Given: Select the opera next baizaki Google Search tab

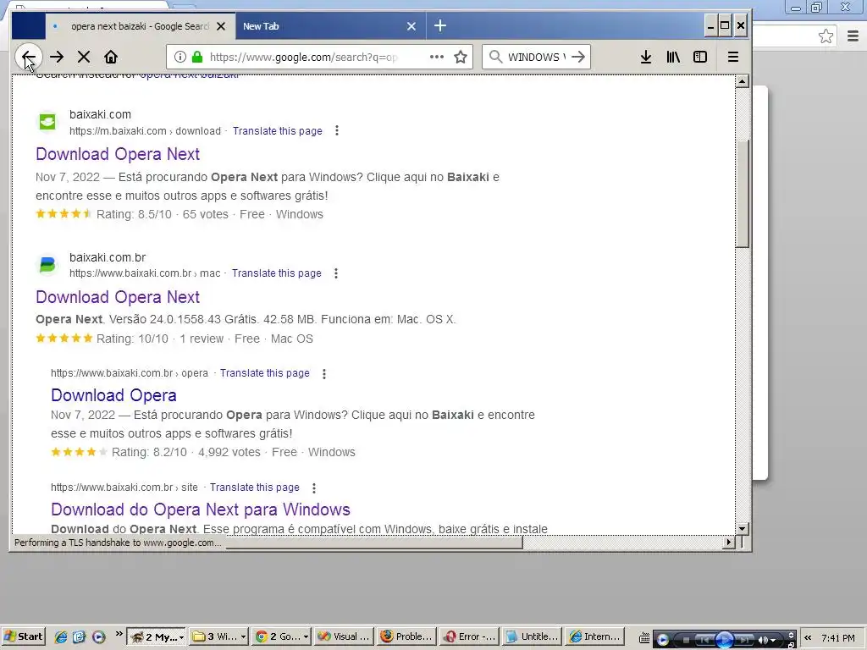Looking at the screenshot, I should pos(141,26).
